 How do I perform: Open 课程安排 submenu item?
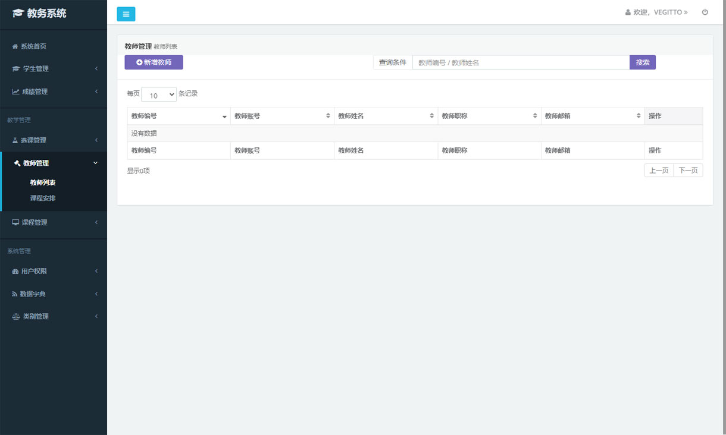click(x=43, y=198)
